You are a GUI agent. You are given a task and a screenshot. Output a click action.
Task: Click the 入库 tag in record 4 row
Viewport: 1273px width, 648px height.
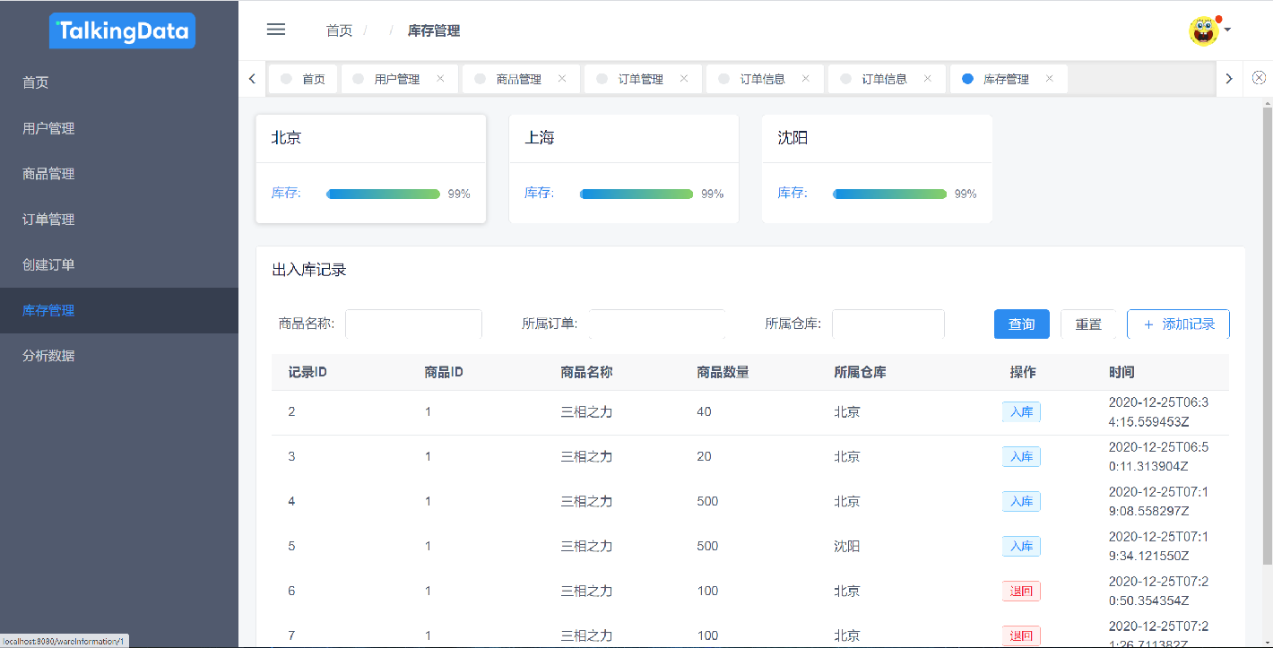pyautogui.click(x=1021, y=502)
